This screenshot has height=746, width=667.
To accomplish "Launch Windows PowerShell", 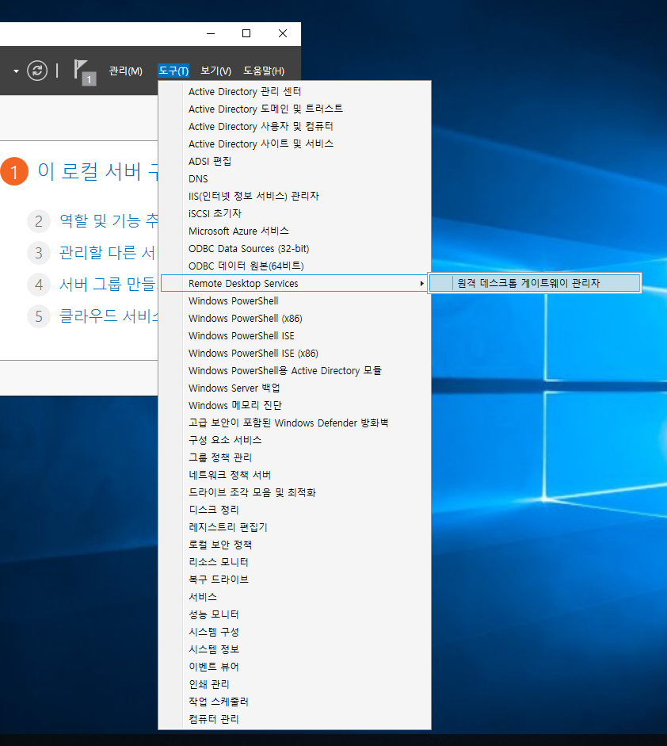I will [295, 300].
